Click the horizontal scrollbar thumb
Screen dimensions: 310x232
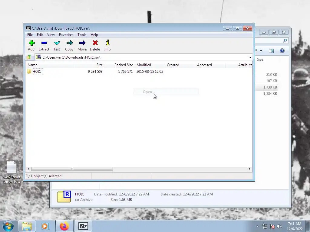72,169
